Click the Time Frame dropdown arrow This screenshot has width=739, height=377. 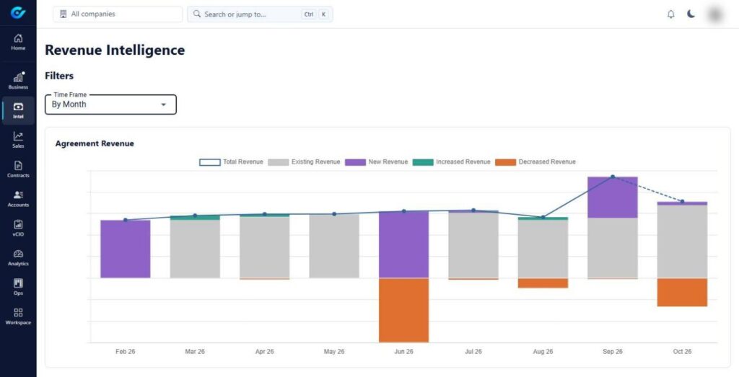(x=164, y=105)
